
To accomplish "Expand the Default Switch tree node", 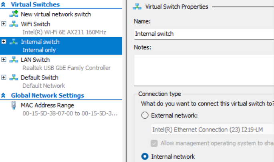I will click(x=4, y=77).
